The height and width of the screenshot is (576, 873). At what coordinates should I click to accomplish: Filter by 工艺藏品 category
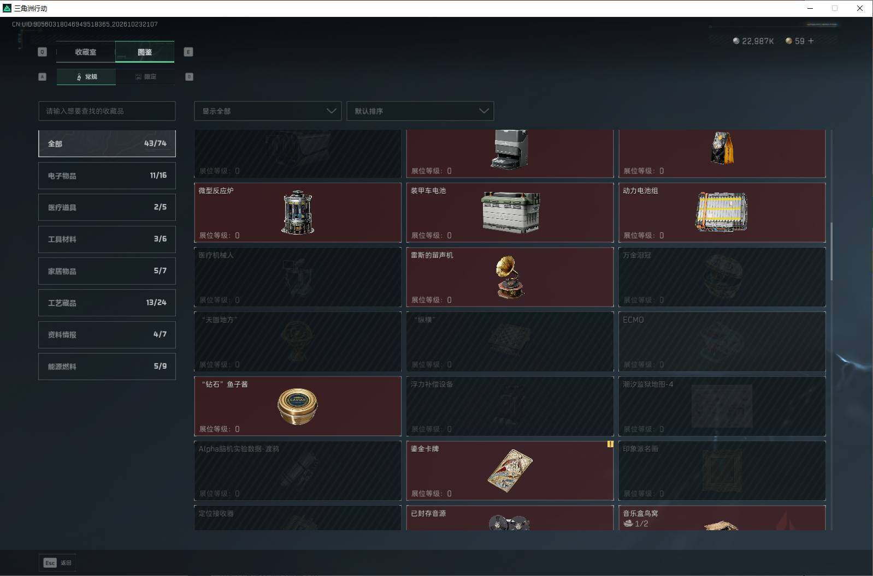[107, 303]
